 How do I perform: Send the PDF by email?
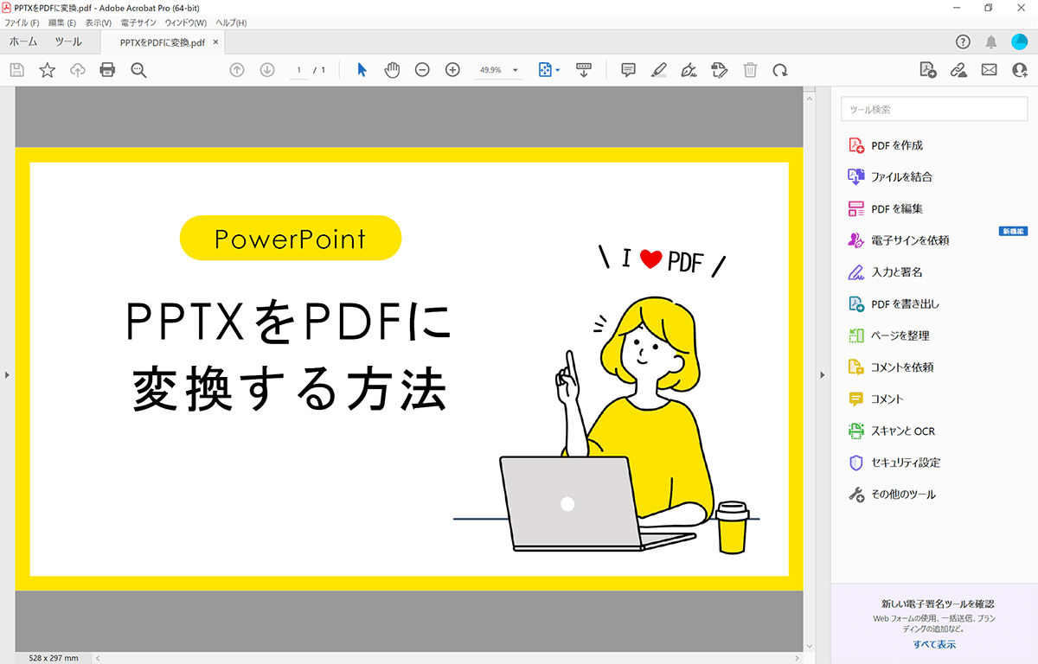coord(989,70)
